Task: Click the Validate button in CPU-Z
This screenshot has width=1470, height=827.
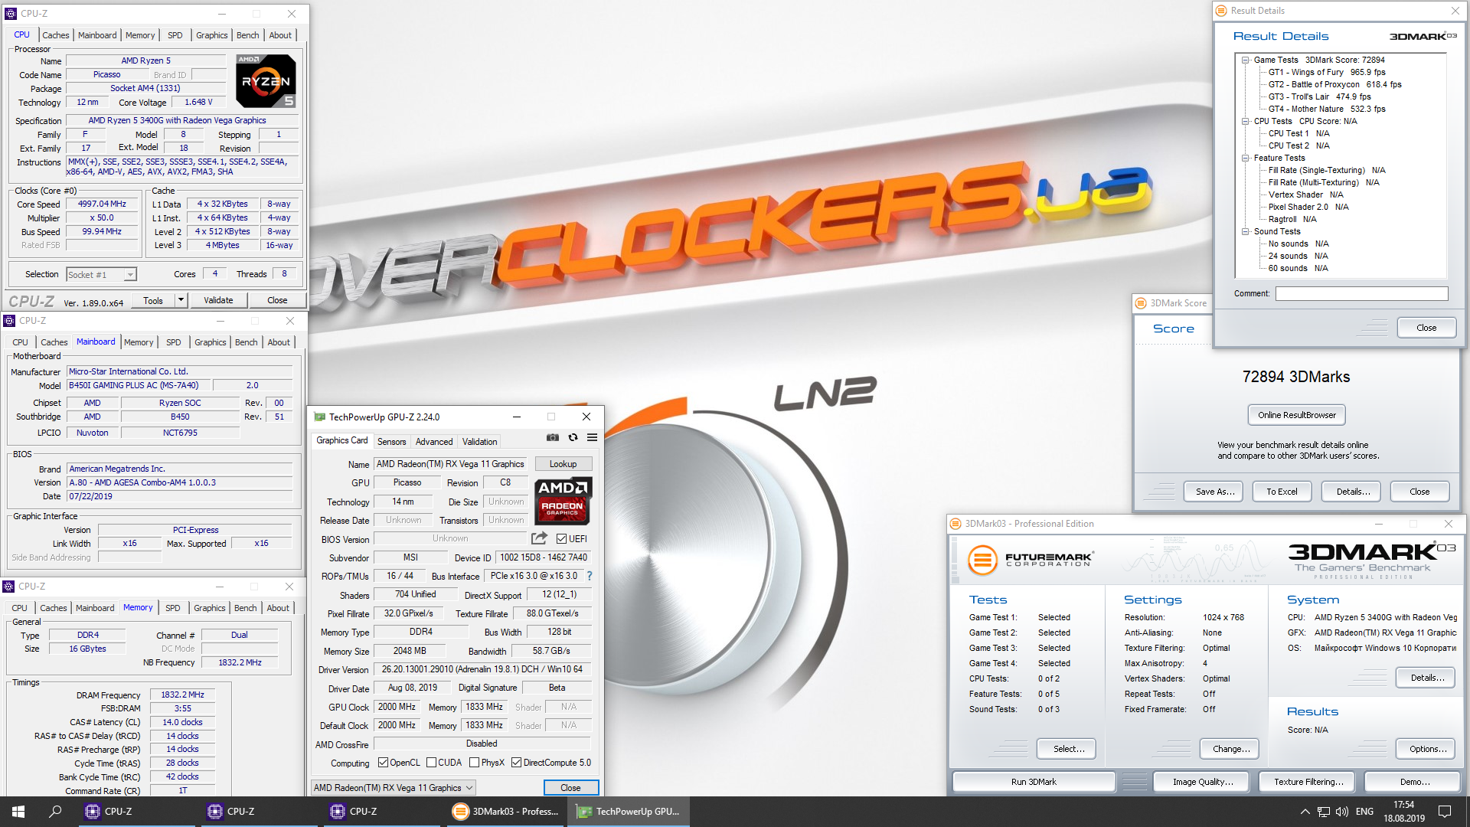Action: pos(219,300)
